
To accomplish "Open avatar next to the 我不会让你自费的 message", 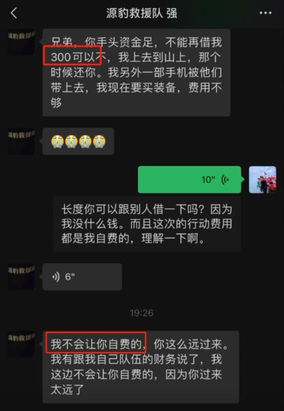I will pos(21,344).
